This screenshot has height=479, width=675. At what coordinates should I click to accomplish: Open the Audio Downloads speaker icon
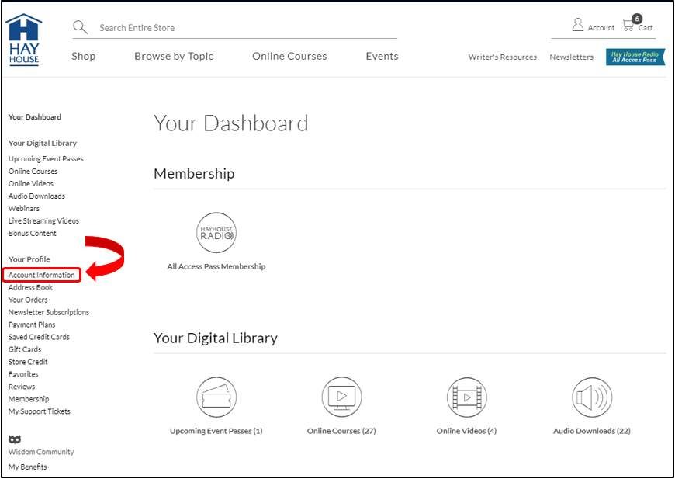click(x=591, y=397)
